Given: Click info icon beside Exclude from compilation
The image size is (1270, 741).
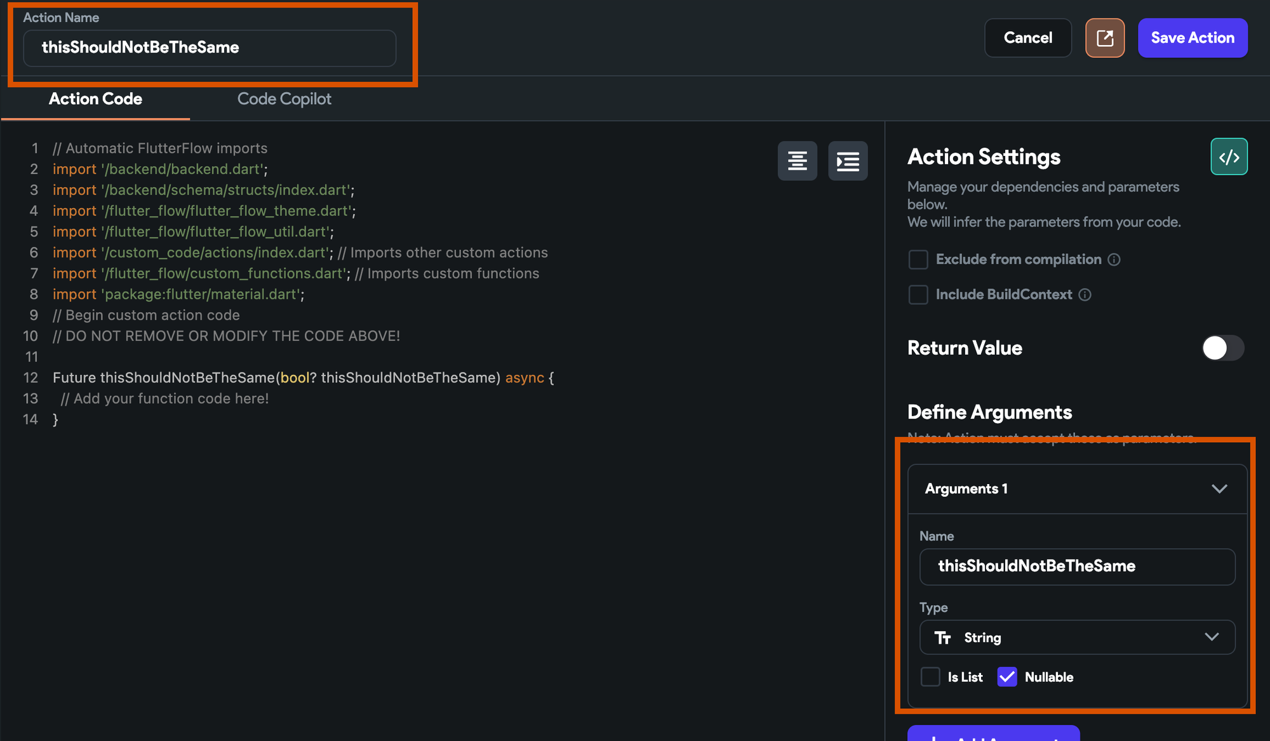Looking at the screenshot, I should click(x=1114, y=259).
